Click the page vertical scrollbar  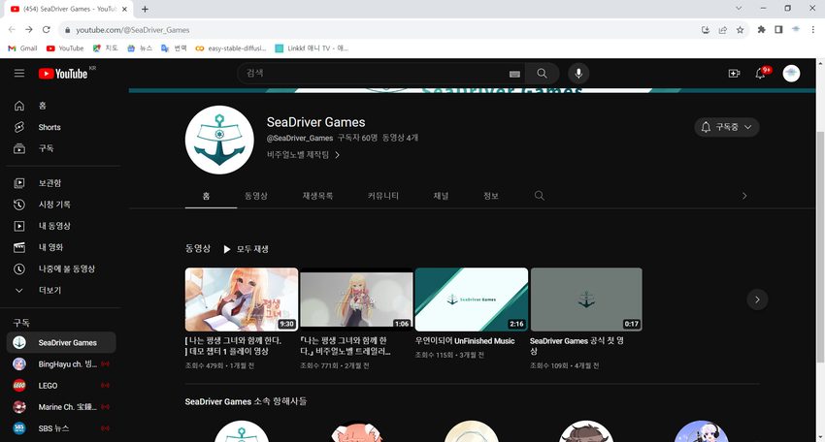[x=820, y=247]
